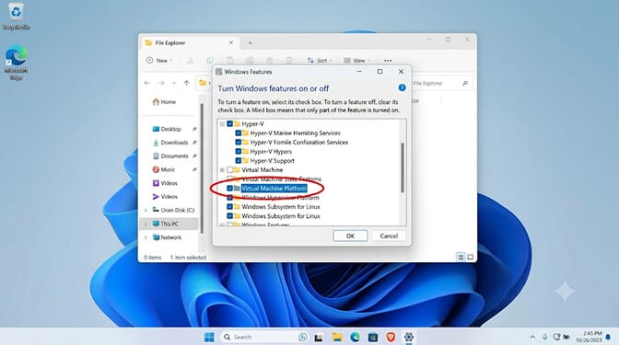Viewport: 619px width, 345px height.
Task: Switch to details view icon in status bar
Action: pos(461,257)
